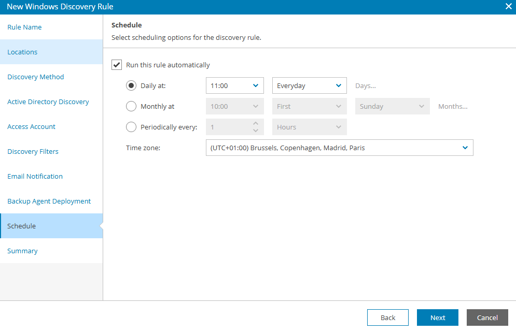Image resolution: width=516 pixels, height=332 pixels.
Task: Open the Hours unit dropdown
Action: [309, 127]
